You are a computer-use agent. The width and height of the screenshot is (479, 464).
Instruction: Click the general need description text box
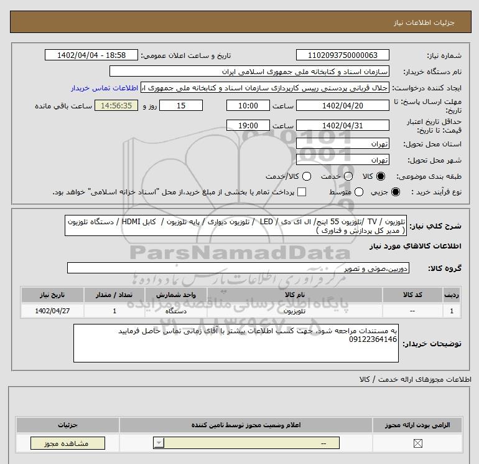[236, 225]
